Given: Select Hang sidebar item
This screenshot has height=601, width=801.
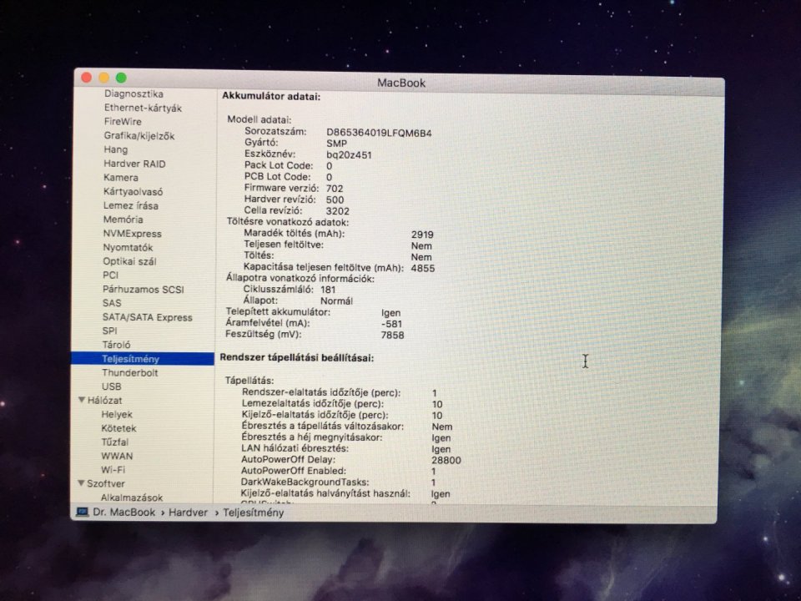Looking at the screenshot, I should pos(115,149).
